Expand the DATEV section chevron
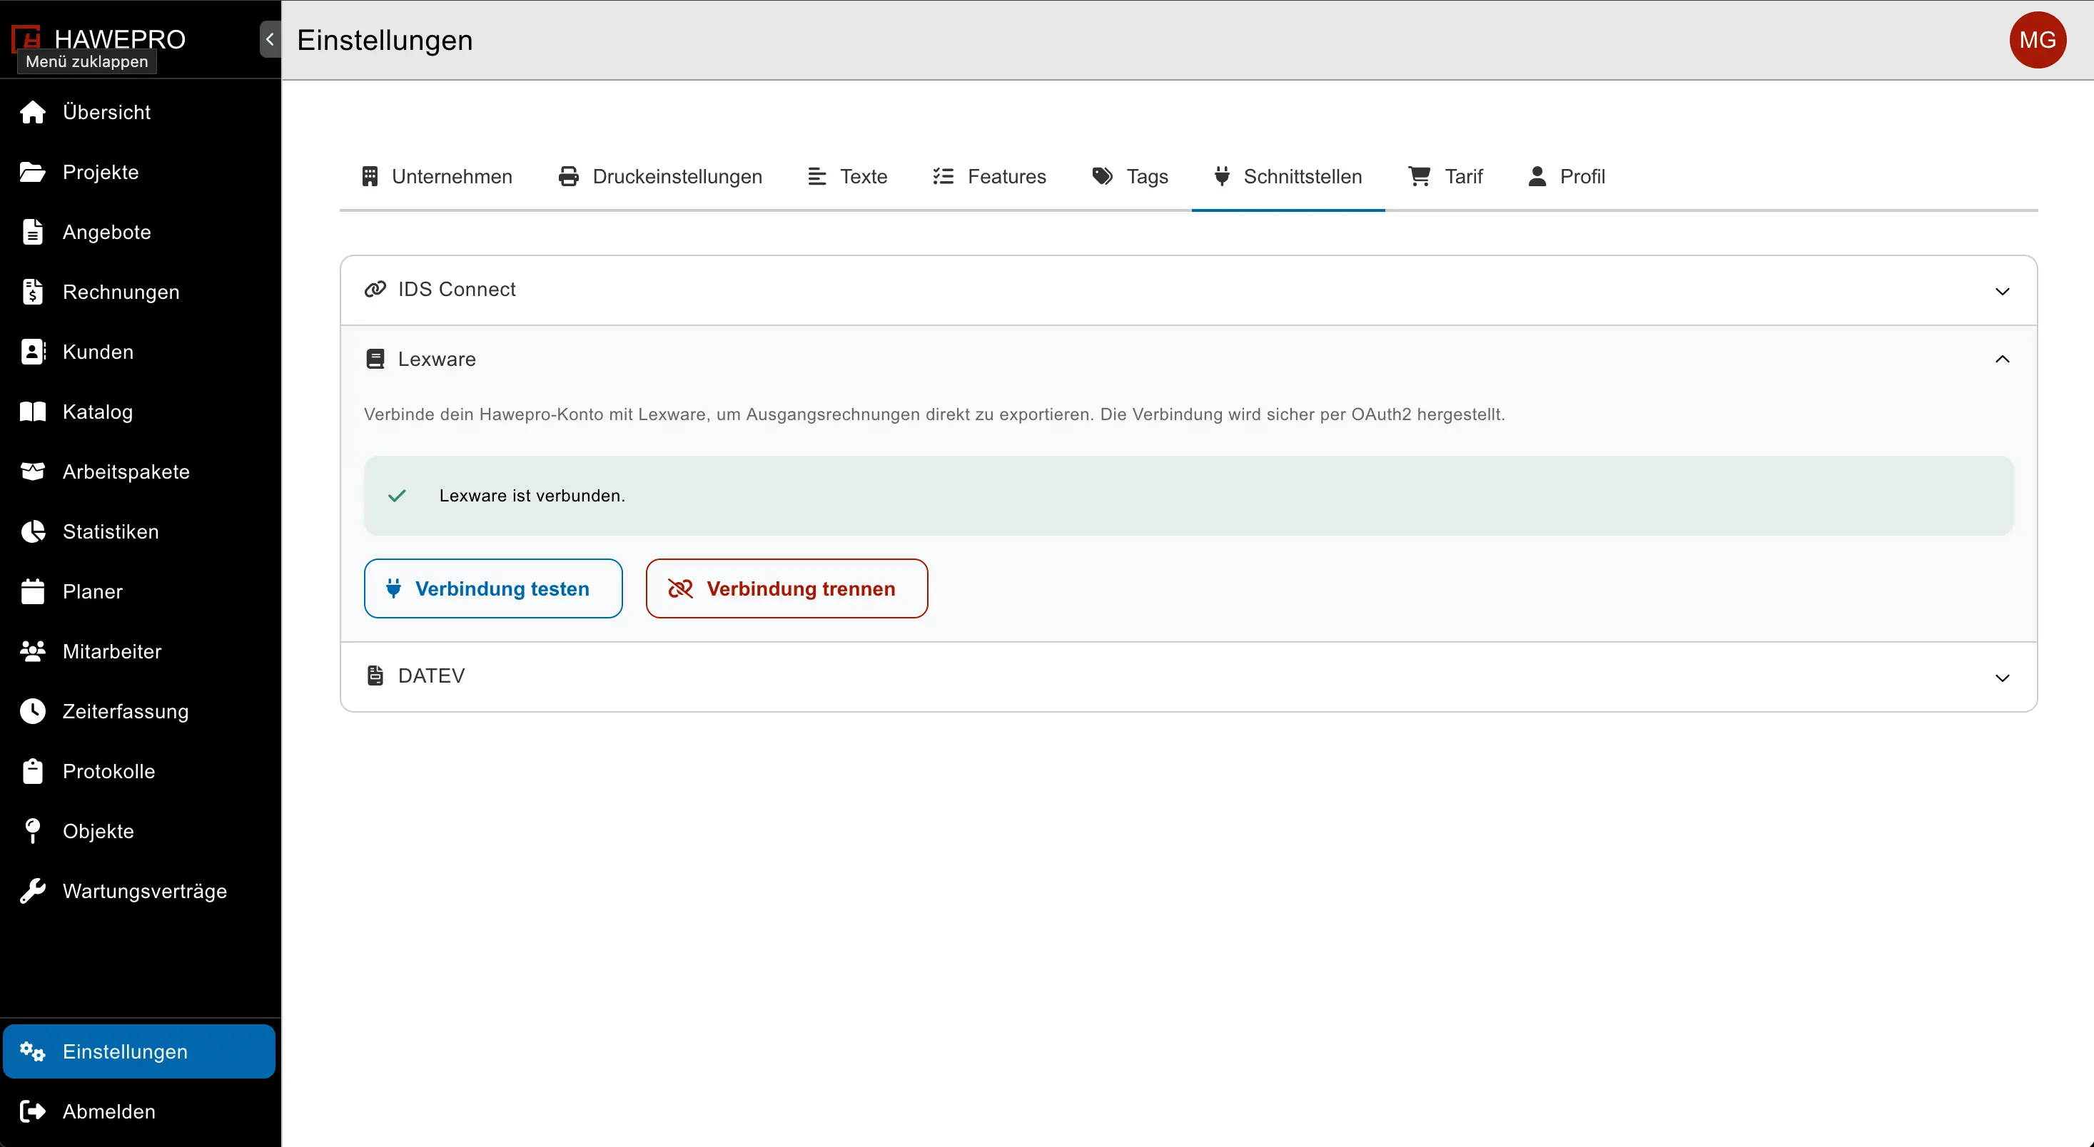Image resolution: width=2094 pixels, height=1147 pixels. point(2002,678)
